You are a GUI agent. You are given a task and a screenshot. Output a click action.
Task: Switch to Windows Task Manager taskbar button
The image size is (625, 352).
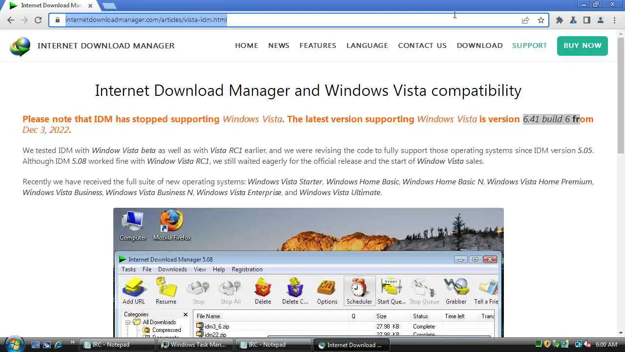coord(195,345)
